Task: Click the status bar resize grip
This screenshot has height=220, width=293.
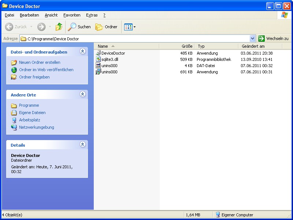Action: click(289, 216)
